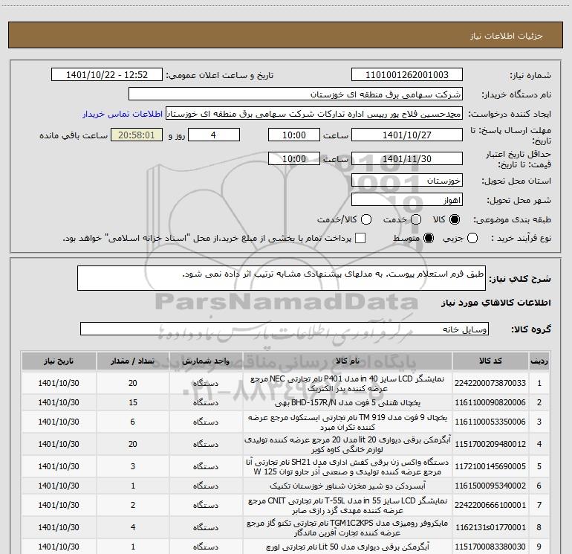Select the متوسط purchase type radio
The height and width of the screenshot is (554, 572).
pyautogui.click(x=415, y=239)
